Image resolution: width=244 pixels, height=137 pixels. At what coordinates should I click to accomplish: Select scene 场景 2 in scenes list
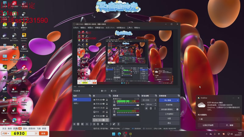pos(82,103)
